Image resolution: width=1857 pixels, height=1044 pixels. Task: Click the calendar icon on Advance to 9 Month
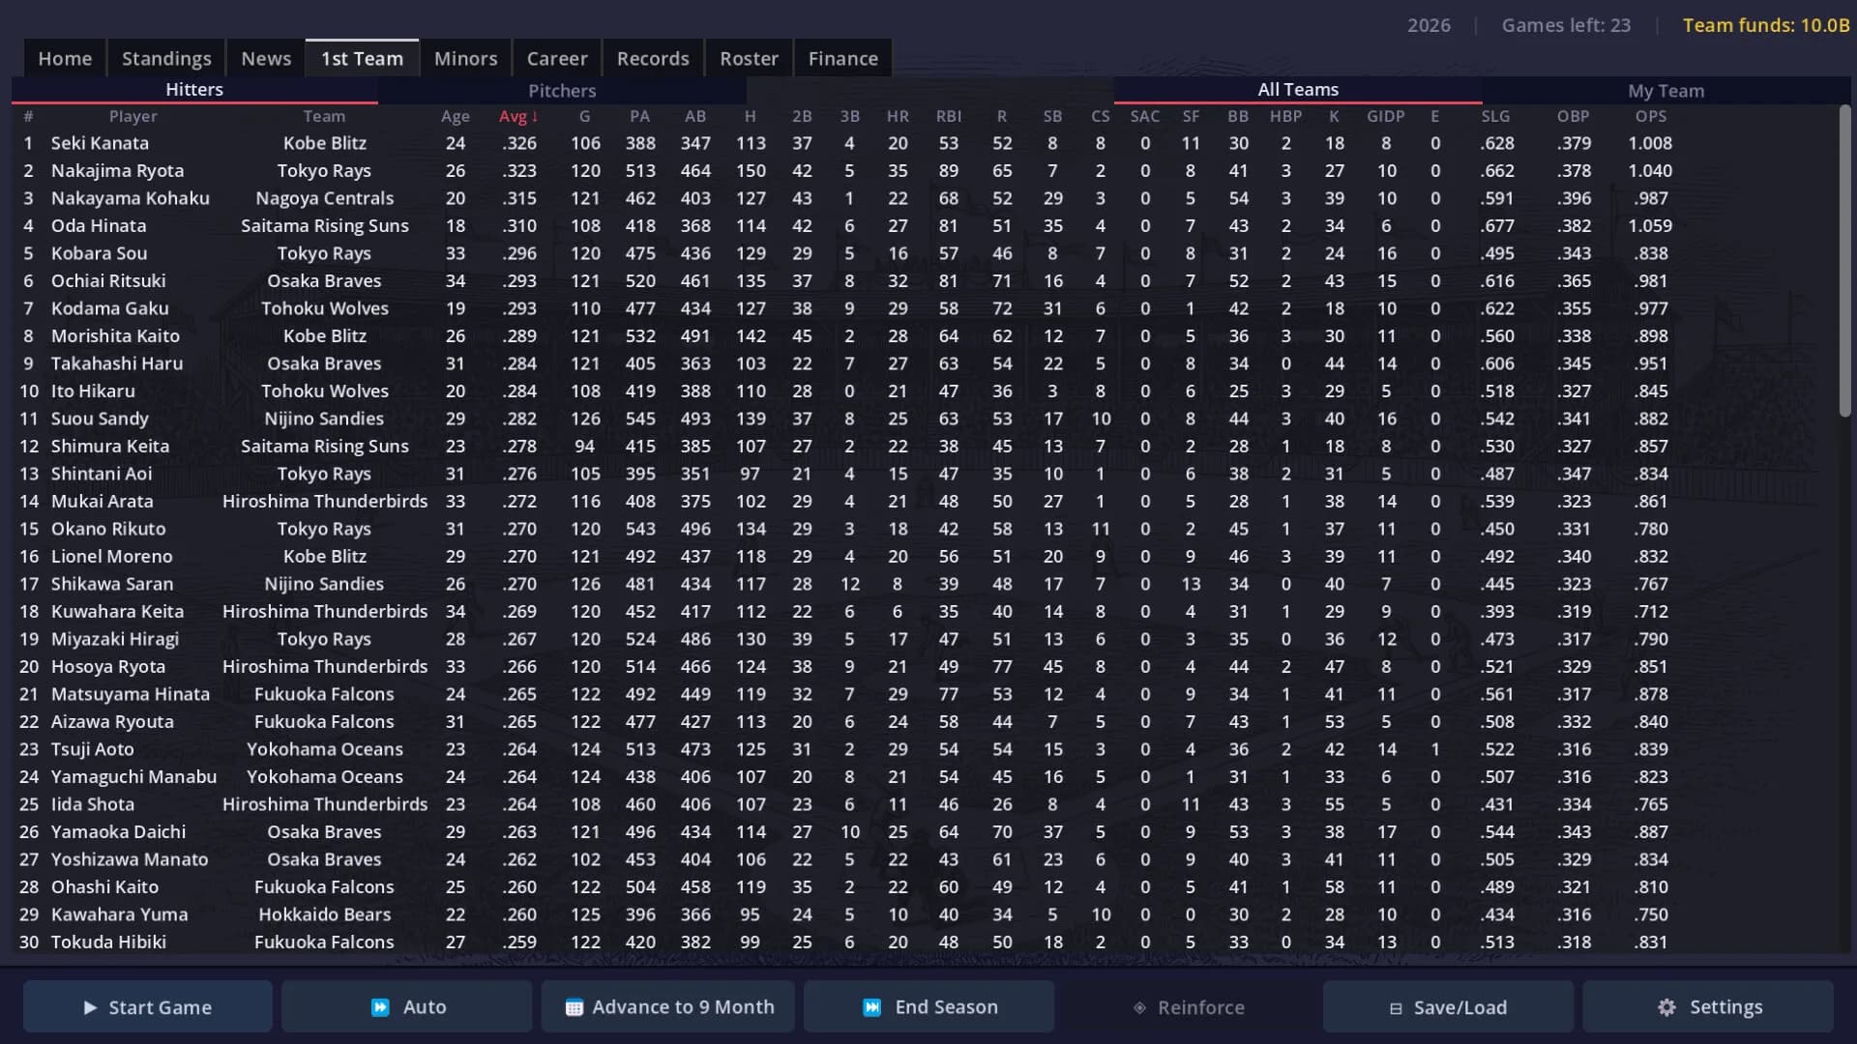[574, 1007]
